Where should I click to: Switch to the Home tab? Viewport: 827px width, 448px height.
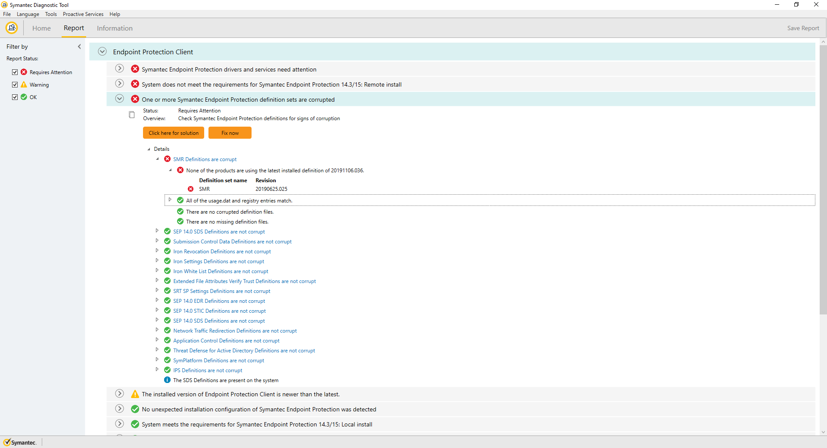pos(41,28)
